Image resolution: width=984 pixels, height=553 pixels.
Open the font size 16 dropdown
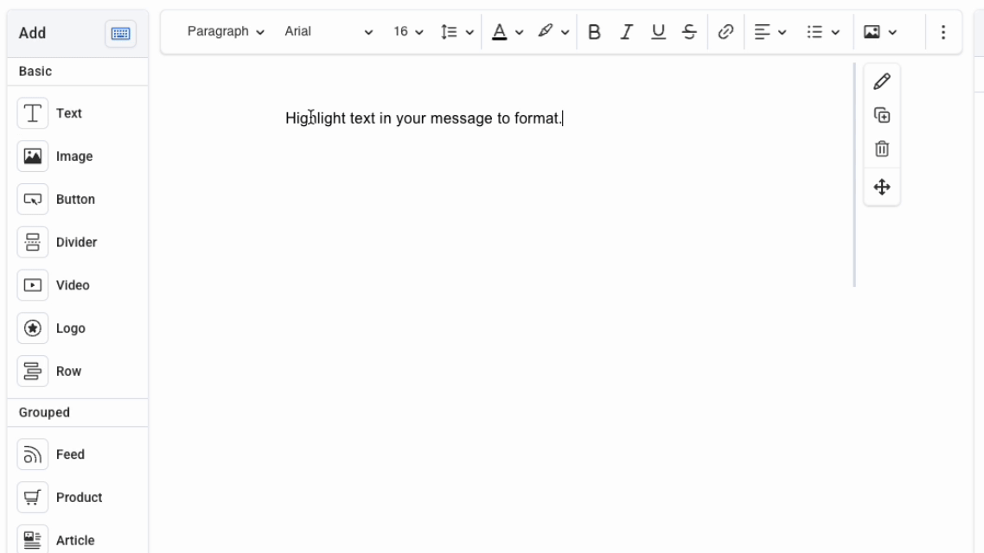point(409,32)
